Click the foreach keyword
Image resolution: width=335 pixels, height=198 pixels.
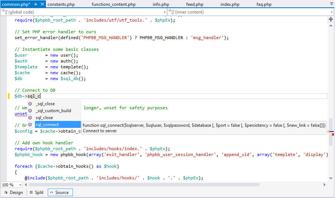tap(23, 166)
